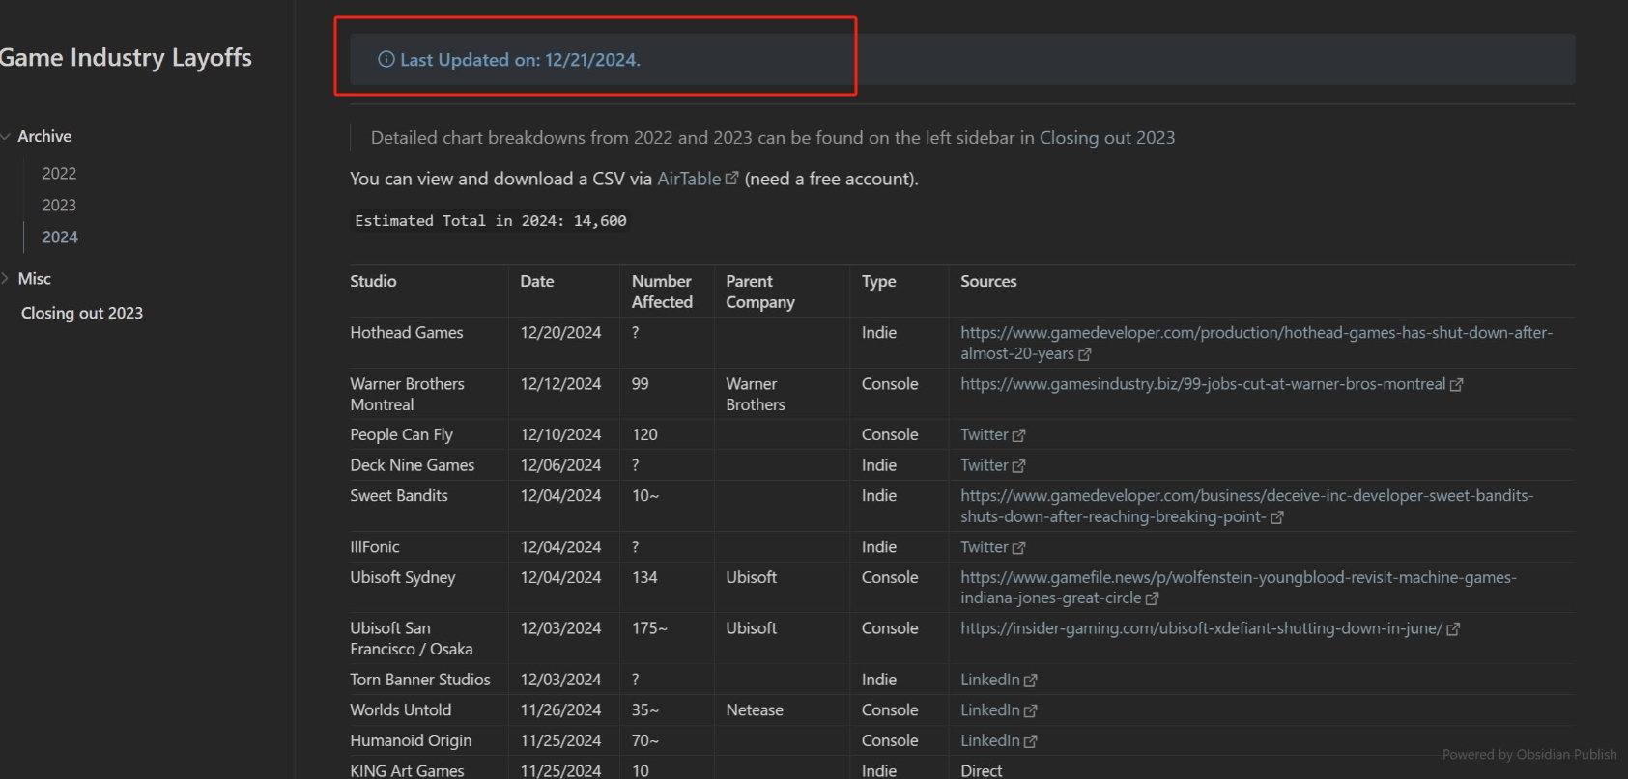Open Twitter source for Deck Nine Games
1628x779 pixels.
coord(985,464)
